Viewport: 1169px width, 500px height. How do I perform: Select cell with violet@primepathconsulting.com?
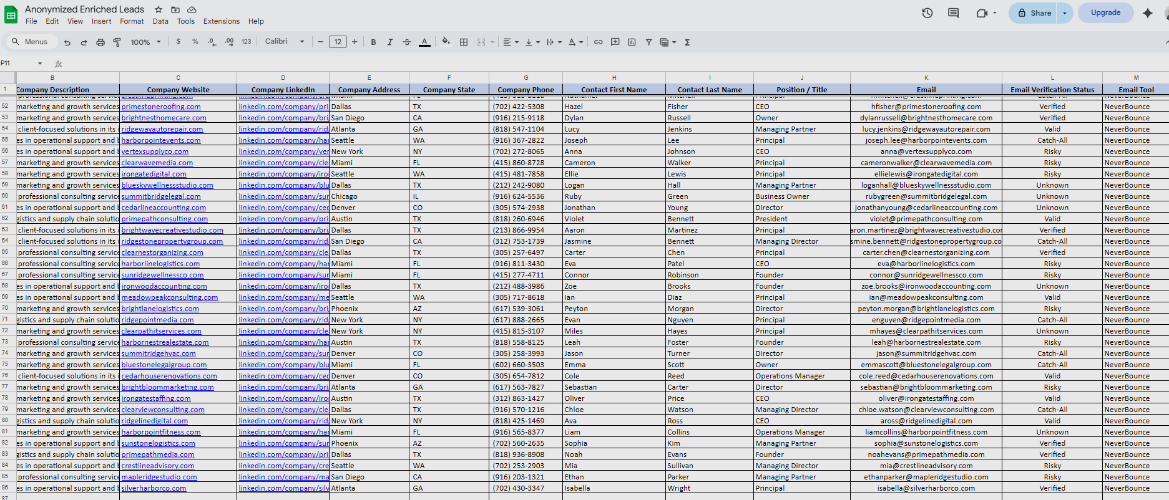pos(926,219)
